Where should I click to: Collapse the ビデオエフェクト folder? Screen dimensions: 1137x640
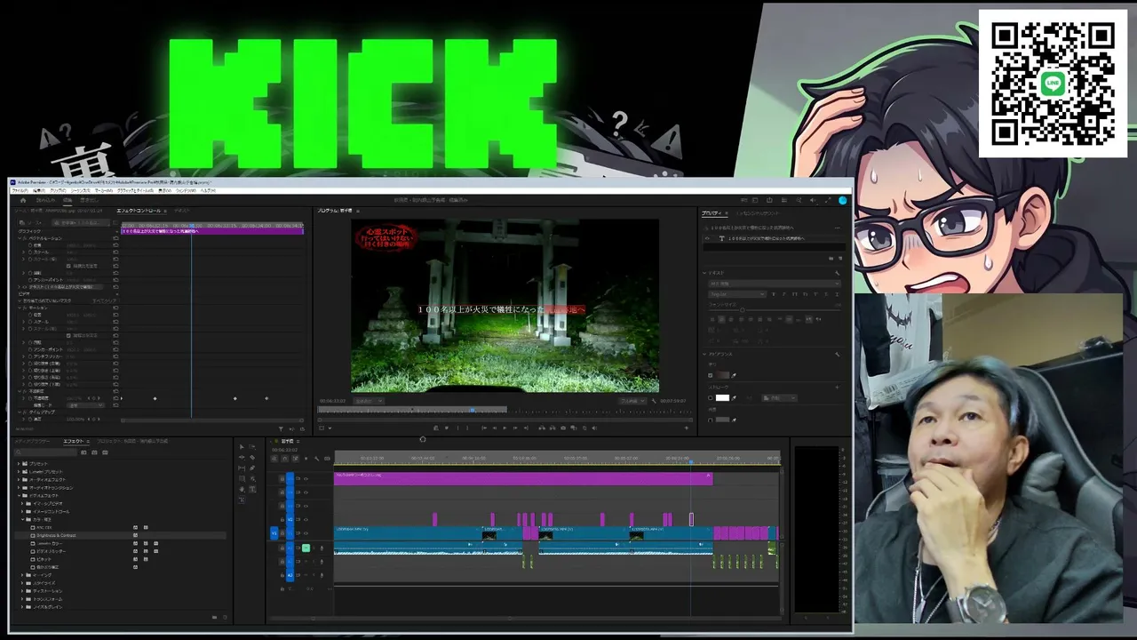coord(20,495)
